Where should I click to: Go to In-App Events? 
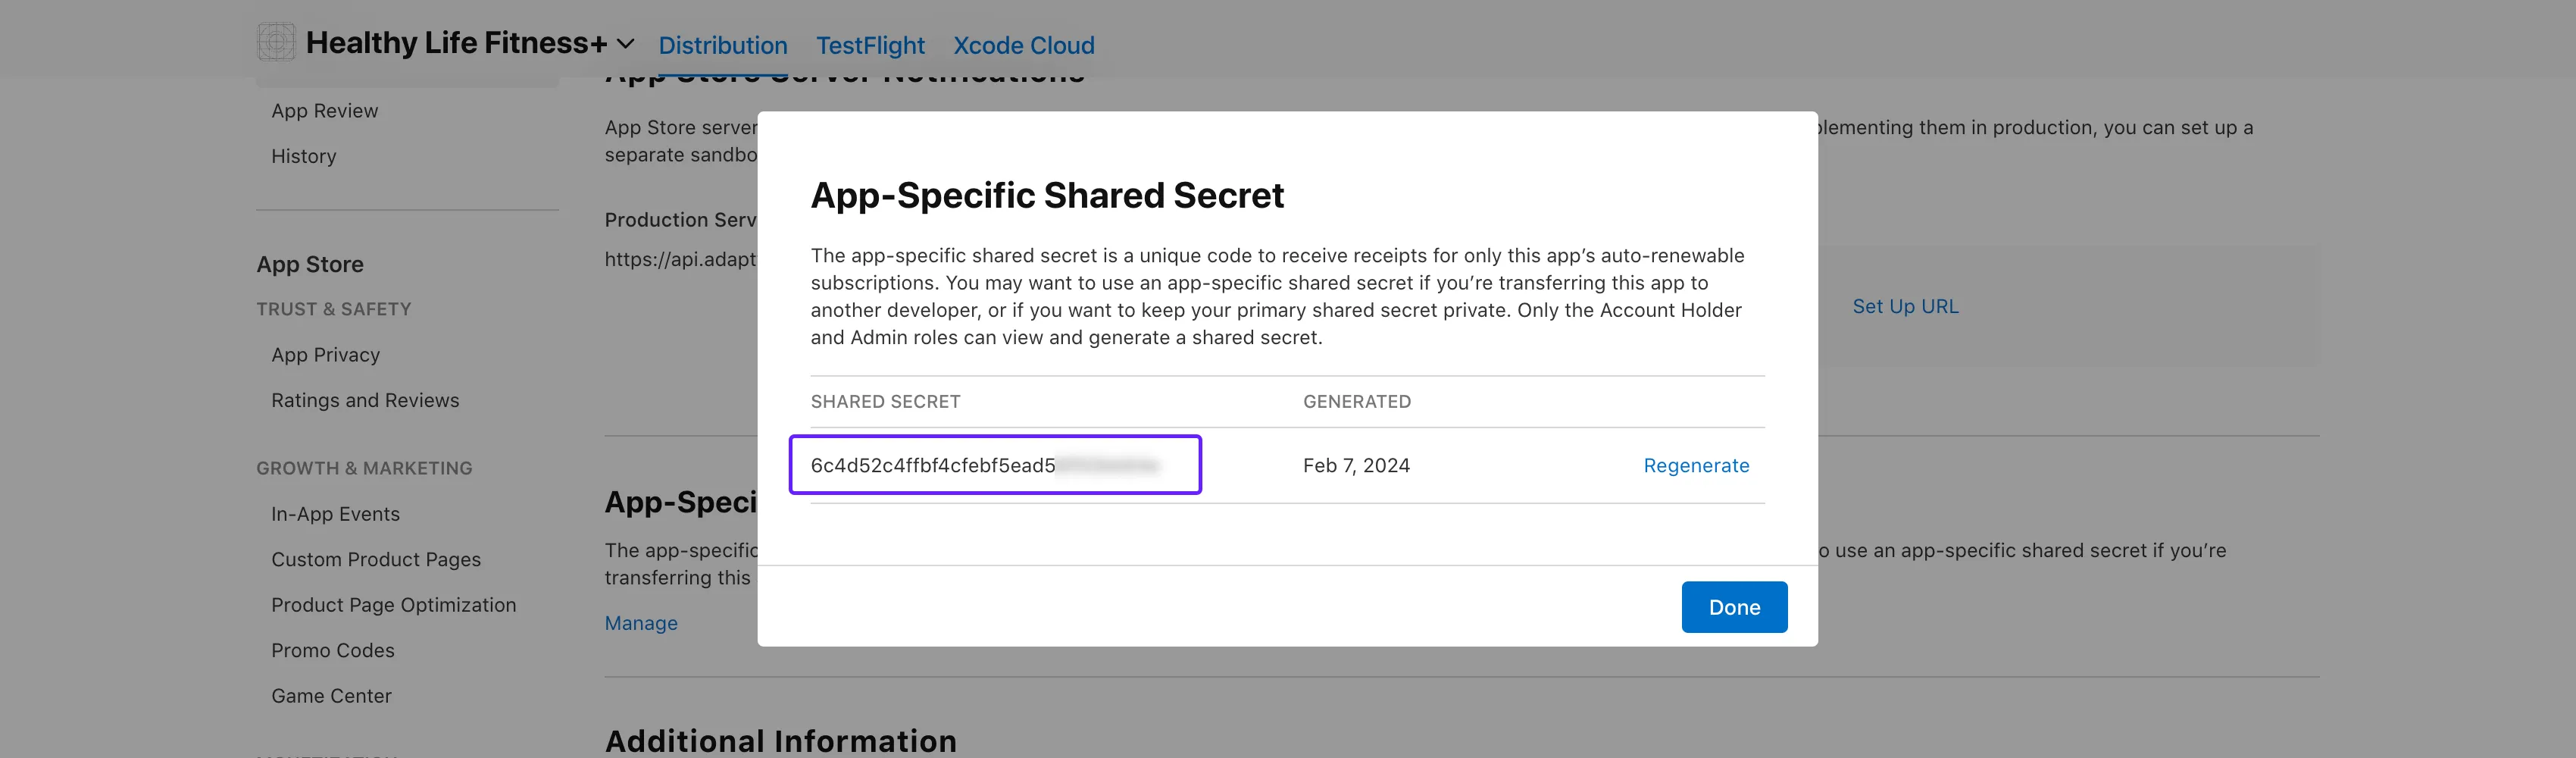[x=335, y=514]
